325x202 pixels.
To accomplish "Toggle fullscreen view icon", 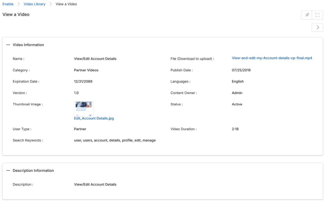I will click(317, 15).
